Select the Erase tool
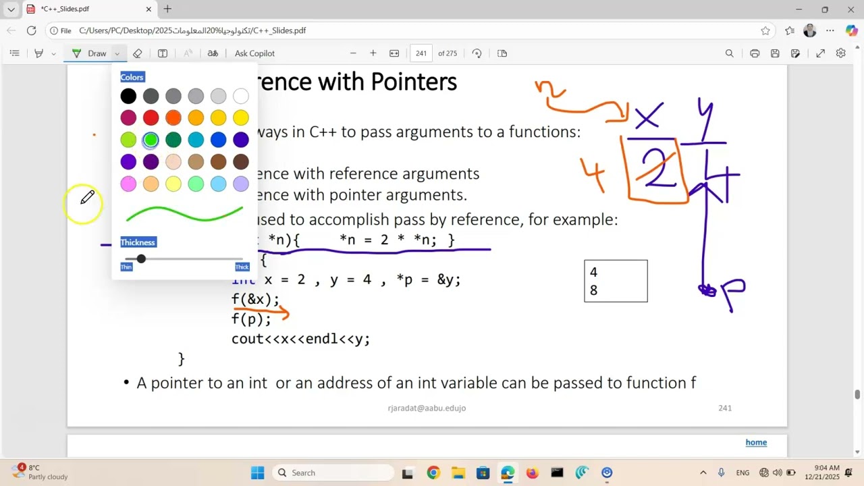This screenshot has width=864, height=486. coord(138,53)
